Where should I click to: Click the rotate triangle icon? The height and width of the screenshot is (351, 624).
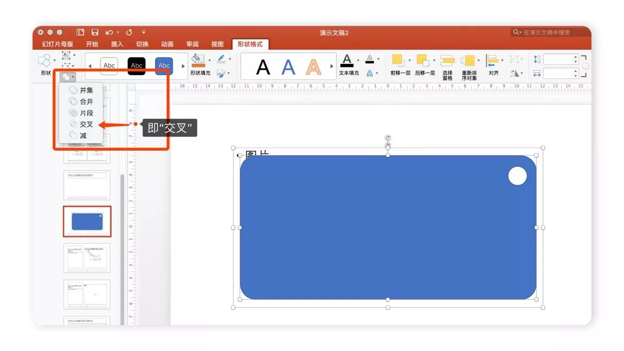[x=515, y=74]
